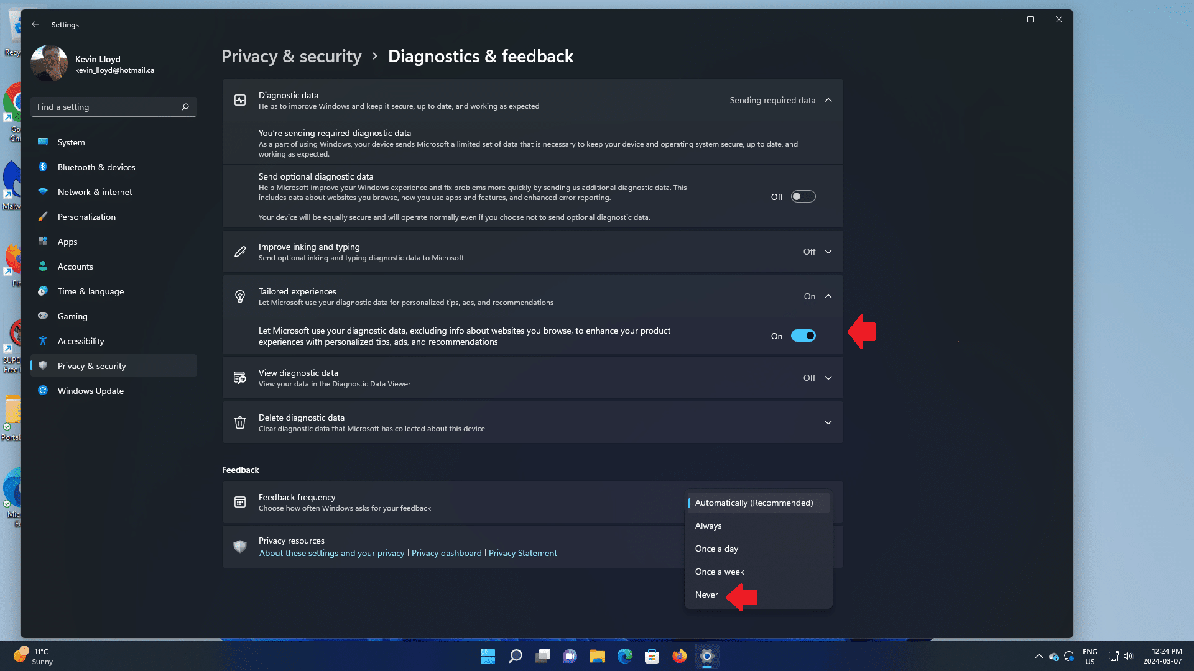Click the back arrow in Settings header
Image resolution: width=1194 pixels, height=671 pixels.
[x=35, y=25]
